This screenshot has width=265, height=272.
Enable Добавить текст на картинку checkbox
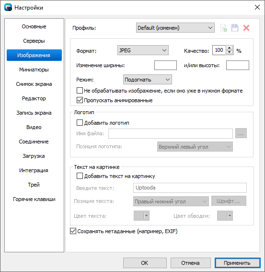pos(80,176)
